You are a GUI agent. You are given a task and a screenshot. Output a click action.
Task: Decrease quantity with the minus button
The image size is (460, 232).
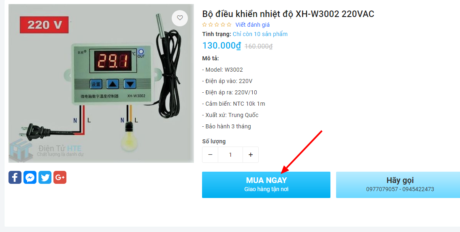(x=210, y=155)
